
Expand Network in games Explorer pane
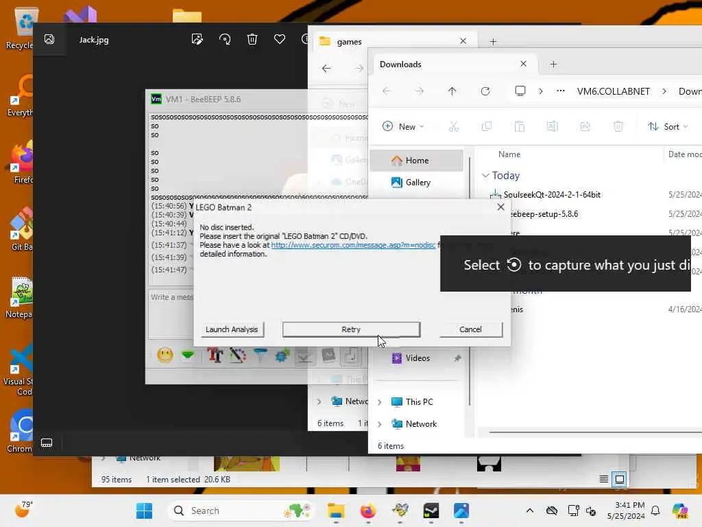coord(319,401)
